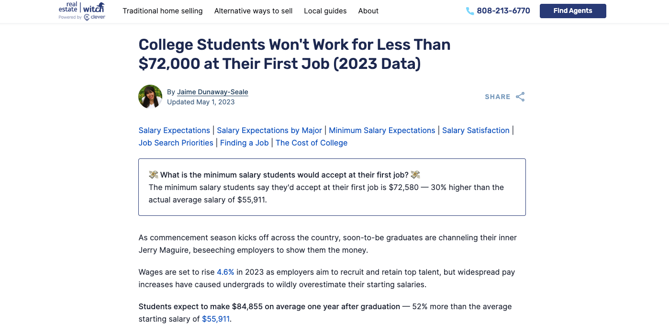The height and width of the screenshot is (336, 669).
Task: Click the Real Estate Witch logo
Action: (82, 11)
